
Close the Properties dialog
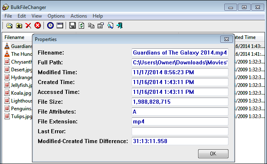(x=226, y=39)
